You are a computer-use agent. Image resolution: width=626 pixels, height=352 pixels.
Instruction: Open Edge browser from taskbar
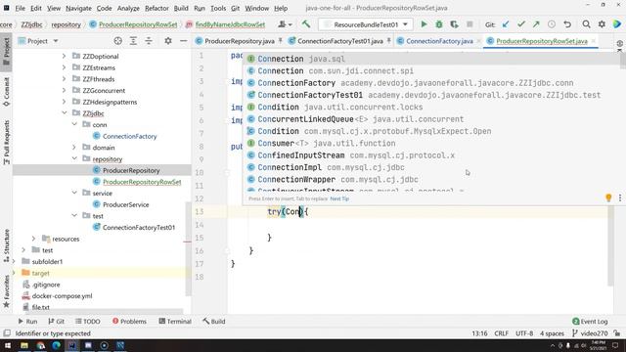click(56, 345)
